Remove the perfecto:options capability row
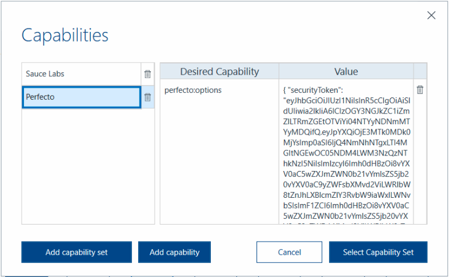Image resolution: width=449 pixels, height=277 pixels. point(420,89)
